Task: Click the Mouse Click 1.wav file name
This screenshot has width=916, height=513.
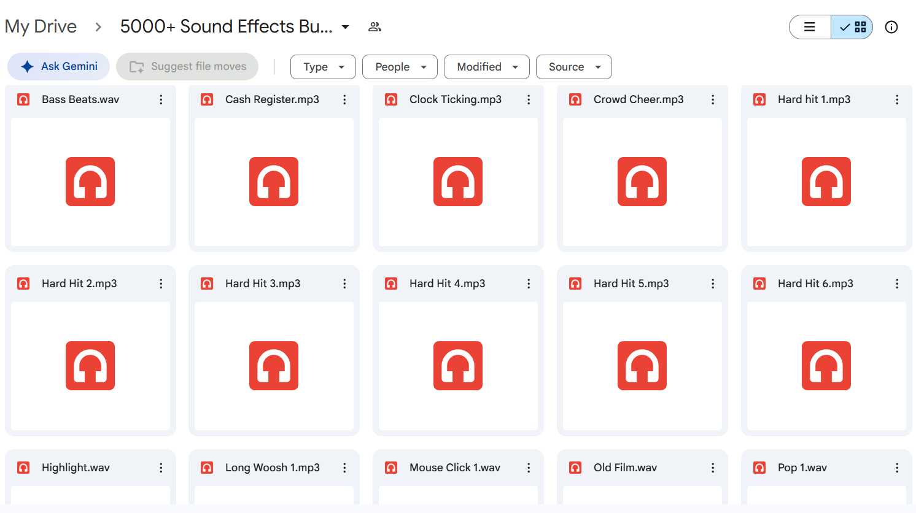Action: pyautogui.click(x=455, y=468)
